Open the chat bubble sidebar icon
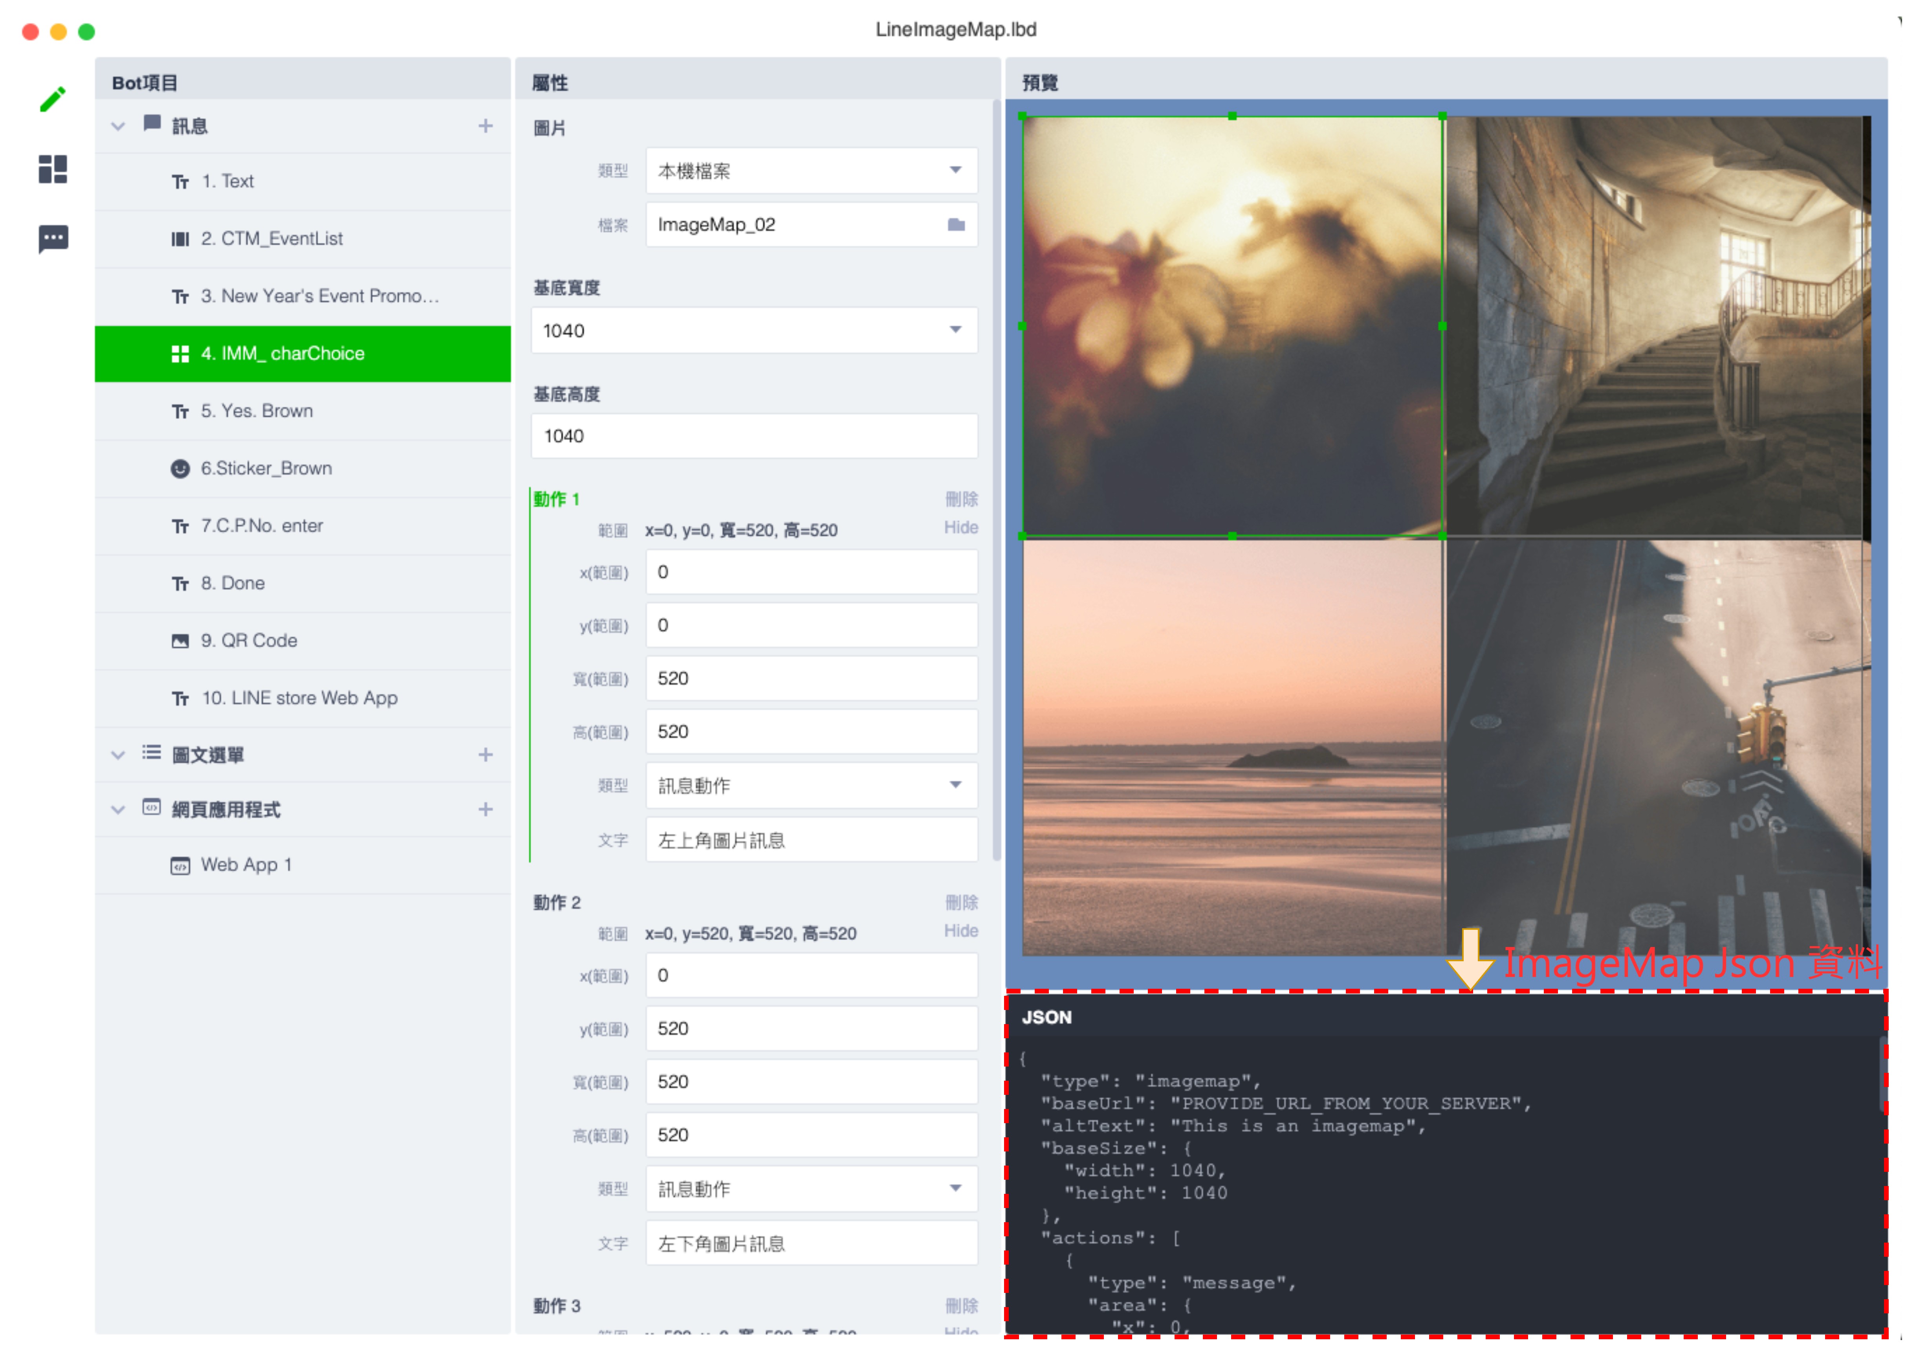This screenshot has height=1355, width=1917. 53,239
